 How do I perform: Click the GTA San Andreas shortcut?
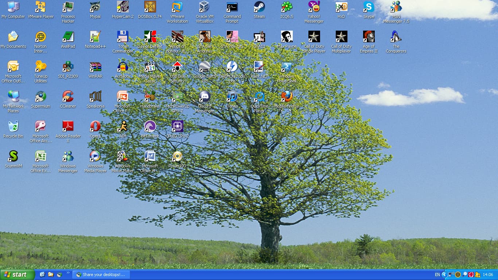205,37
